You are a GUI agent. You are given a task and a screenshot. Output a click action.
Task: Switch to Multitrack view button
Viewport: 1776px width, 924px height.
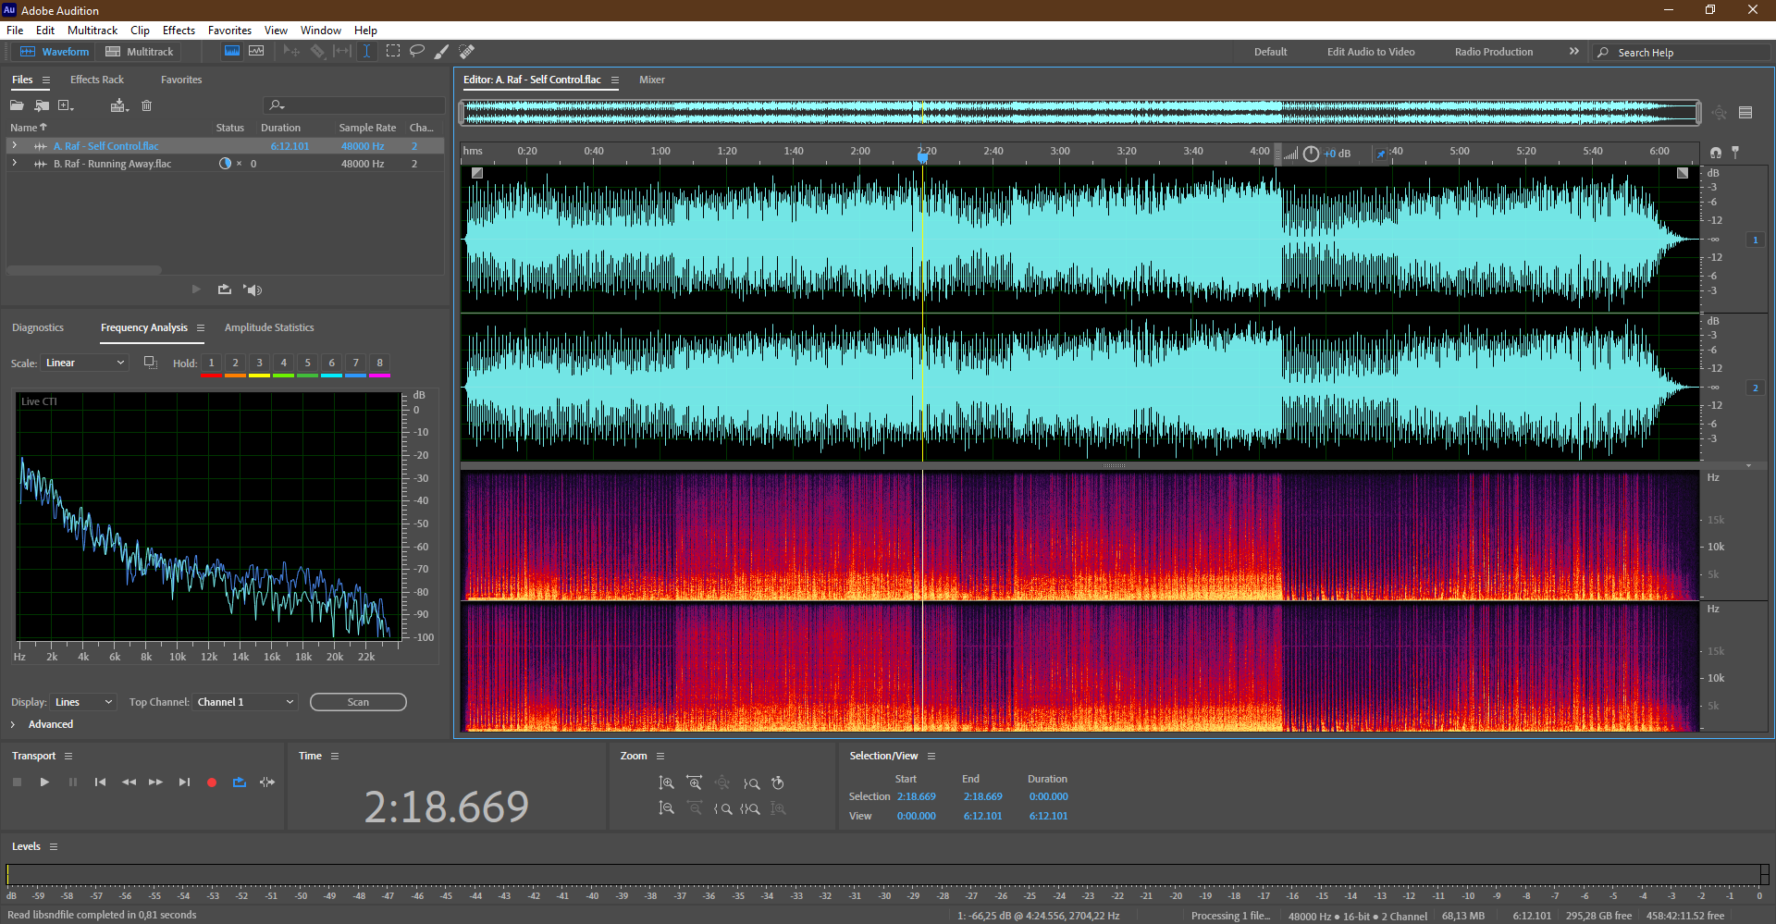tap(140, 52)
